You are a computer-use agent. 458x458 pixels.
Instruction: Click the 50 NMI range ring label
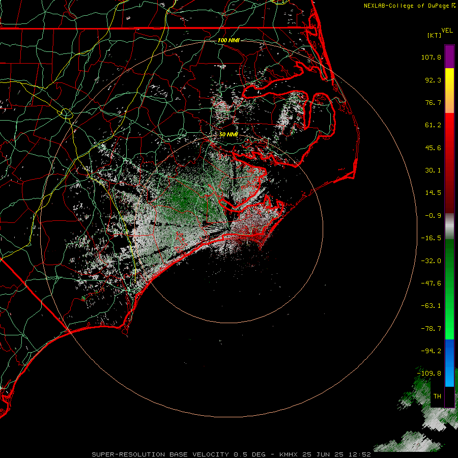(x=228, y=134)
